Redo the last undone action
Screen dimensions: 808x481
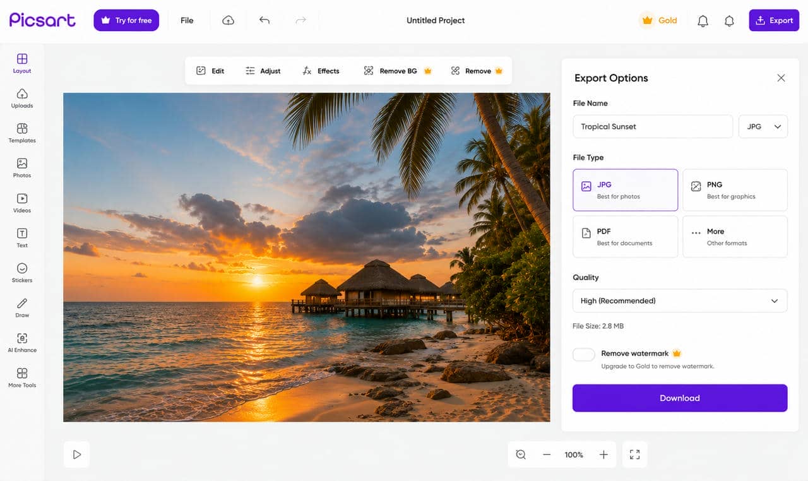(x=301, y=20)
